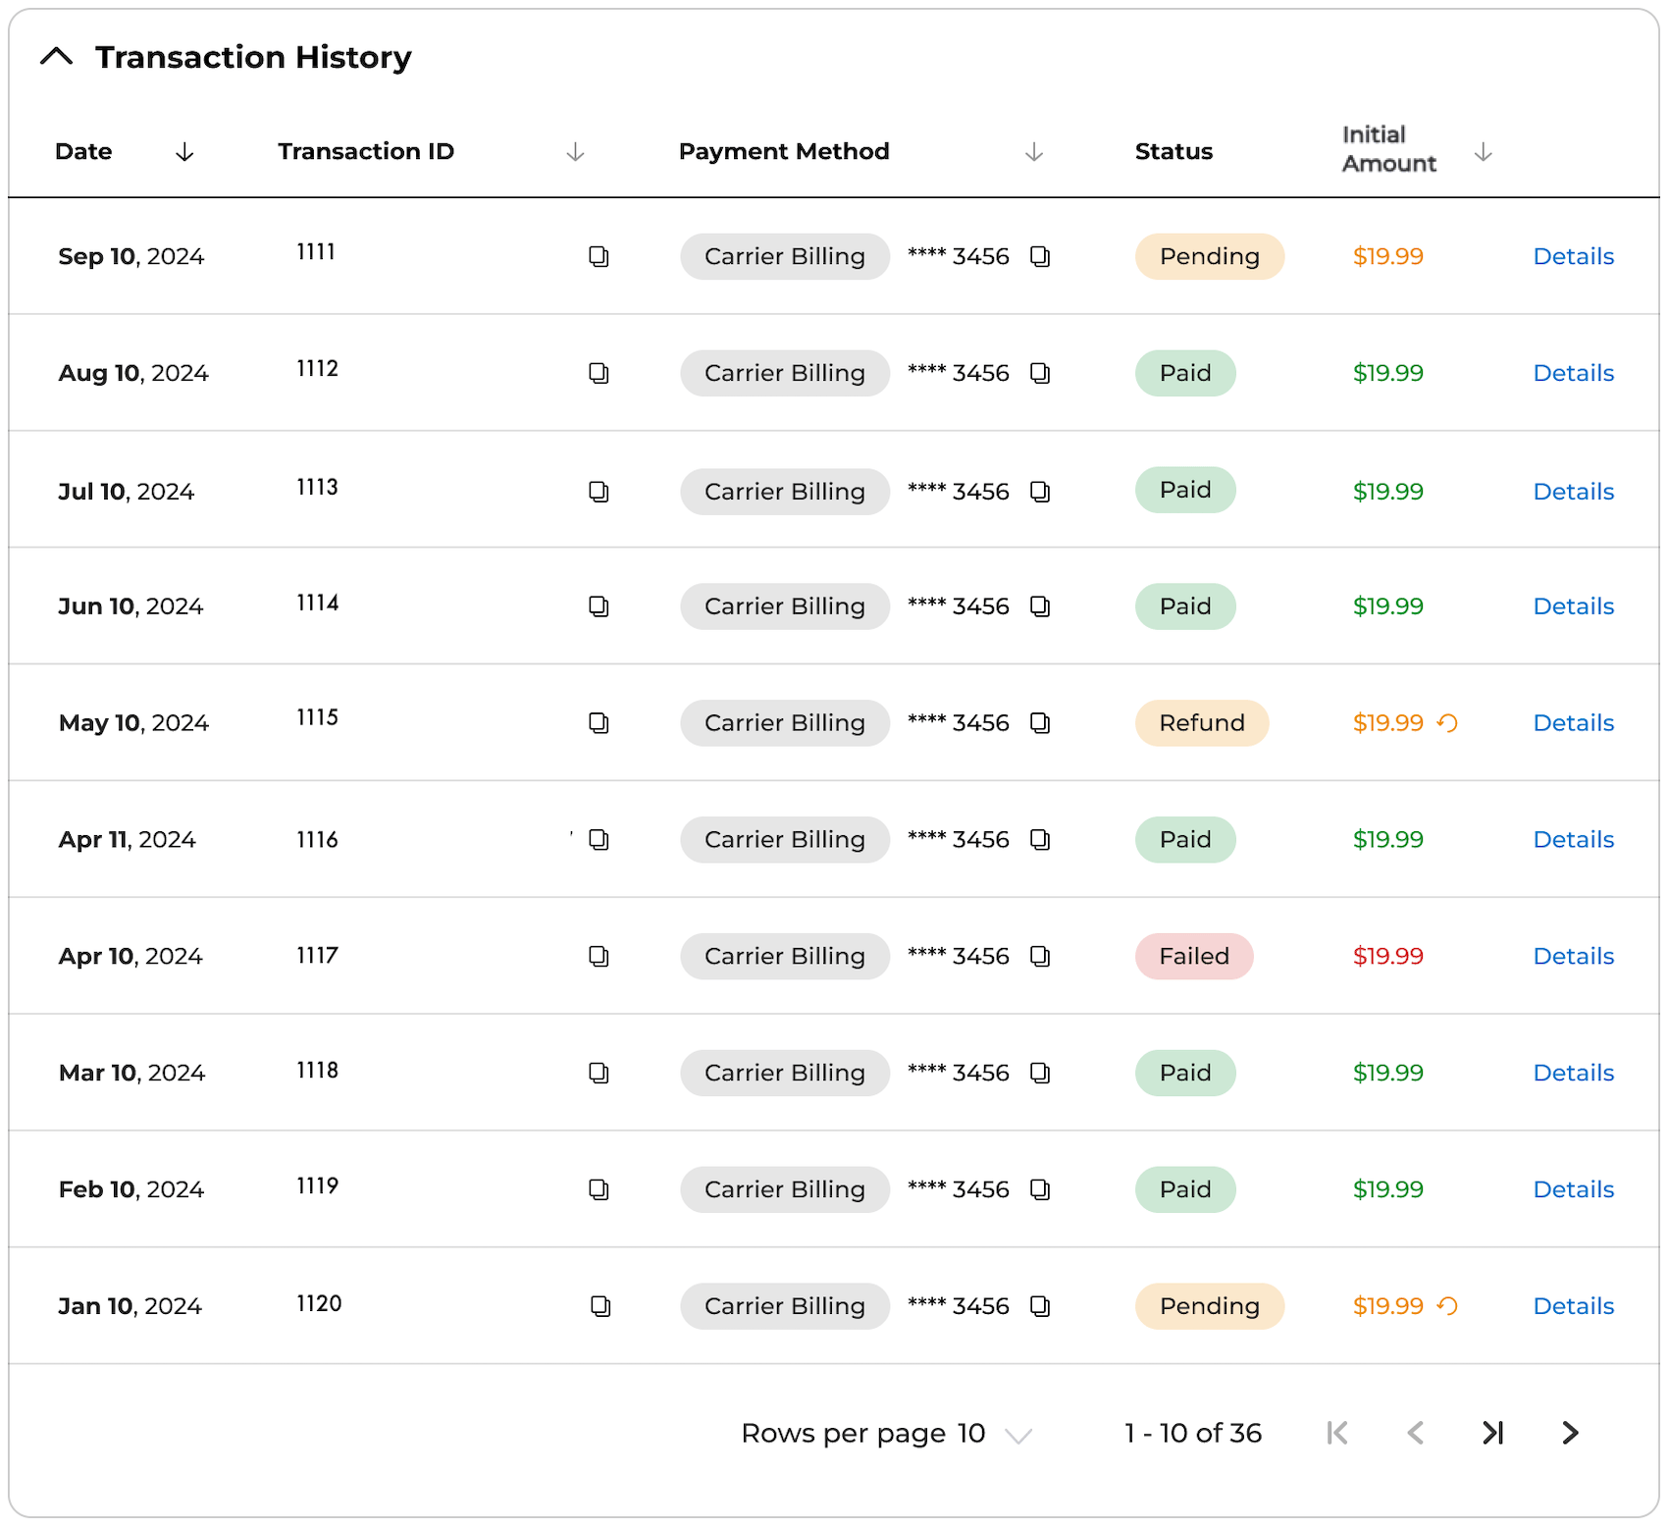The width and height of the screenshot is (1668, 1526).
Task: Open Details for Aug 10, 2024
Action: (1573, 373)
